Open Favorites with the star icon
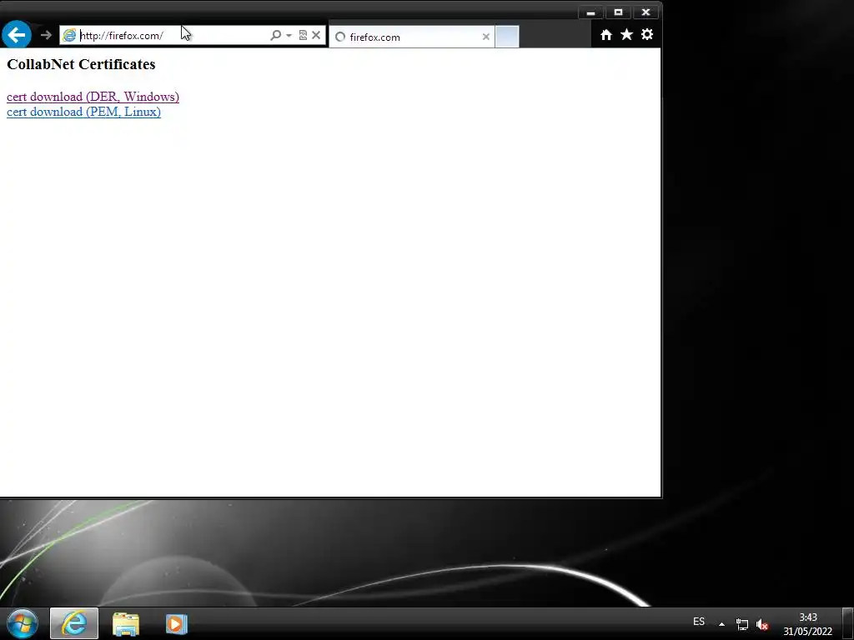 627,35
